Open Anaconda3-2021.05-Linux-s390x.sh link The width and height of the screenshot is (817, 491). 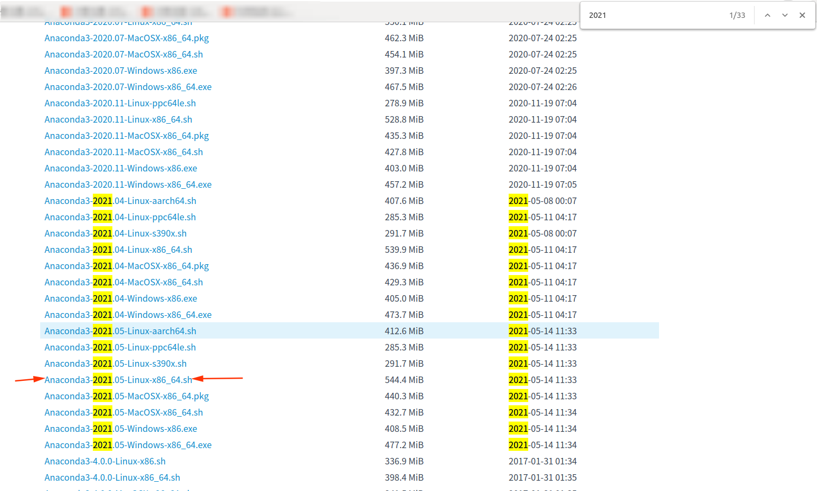(x=116, y=364)
